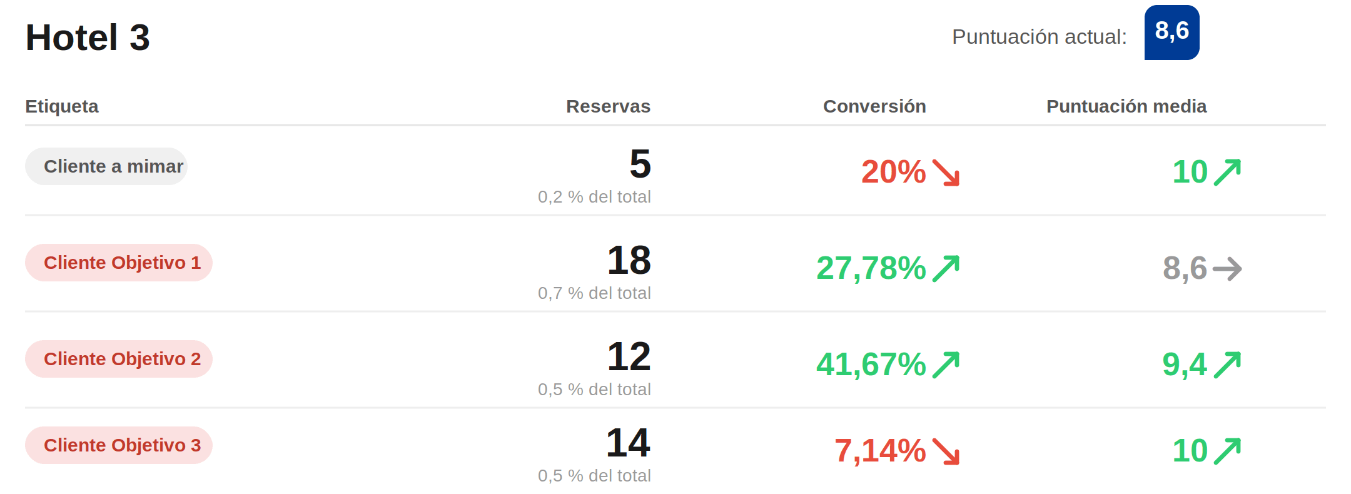This screenshot has width=1351, height=494.
Task: Click the red down arrow beside 20% conversion
Action: pyautogui.click(x=946, y=173)
